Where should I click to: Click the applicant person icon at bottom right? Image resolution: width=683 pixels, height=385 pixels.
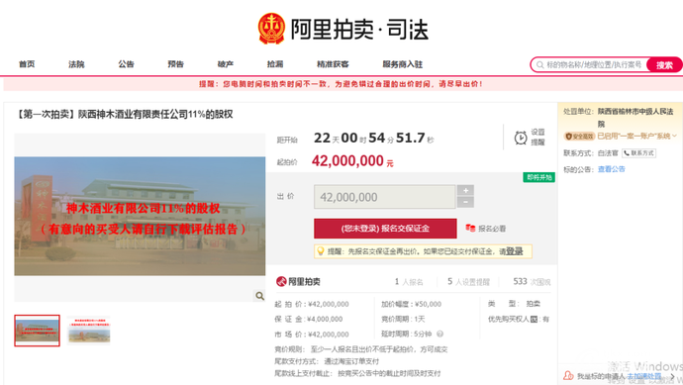point(568,375)
